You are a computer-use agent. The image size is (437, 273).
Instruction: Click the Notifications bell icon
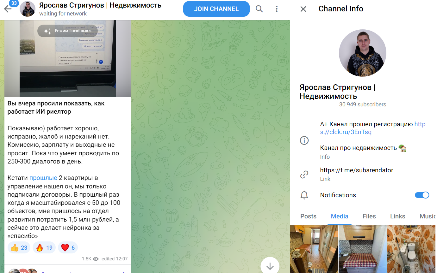tap(304, 195)
